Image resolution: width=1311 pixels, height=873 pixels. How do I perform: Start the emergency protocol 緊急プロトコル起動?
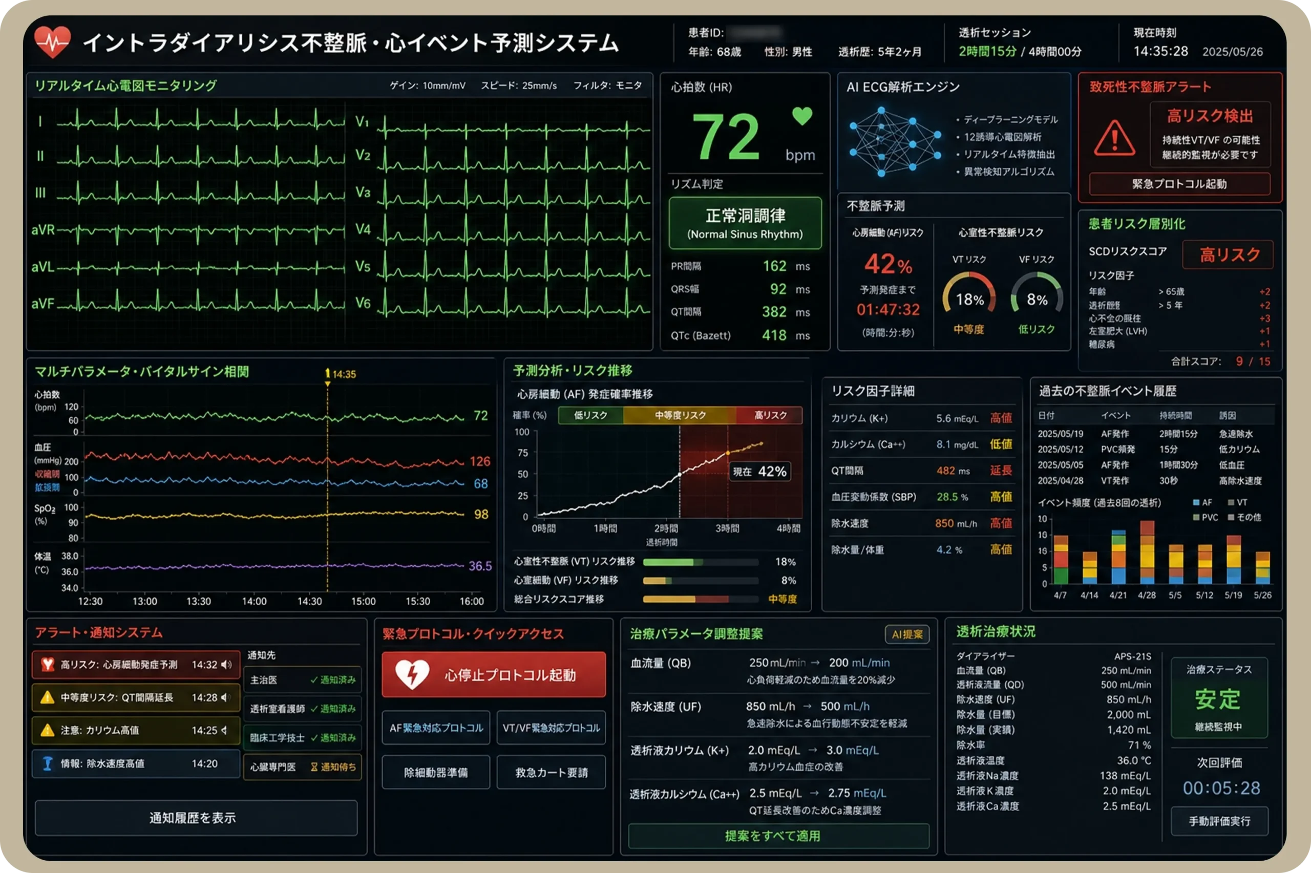tap(1179, 184)
